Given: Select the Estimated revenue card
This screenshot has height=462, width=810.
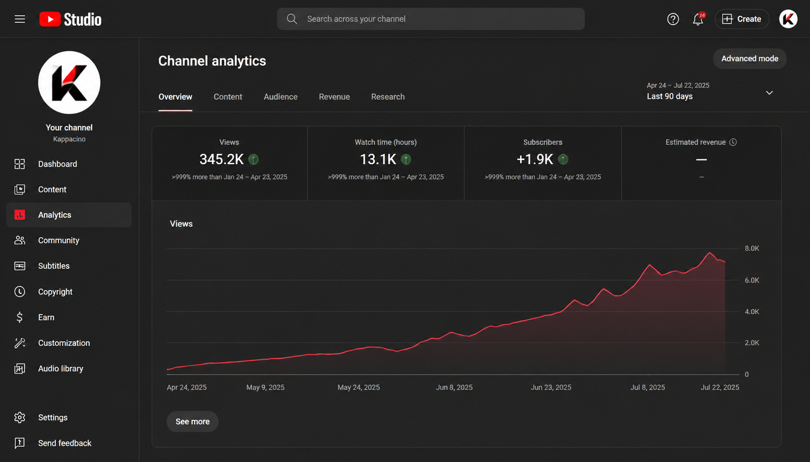Looking at the screenshot, I should (x=702, y=163).
